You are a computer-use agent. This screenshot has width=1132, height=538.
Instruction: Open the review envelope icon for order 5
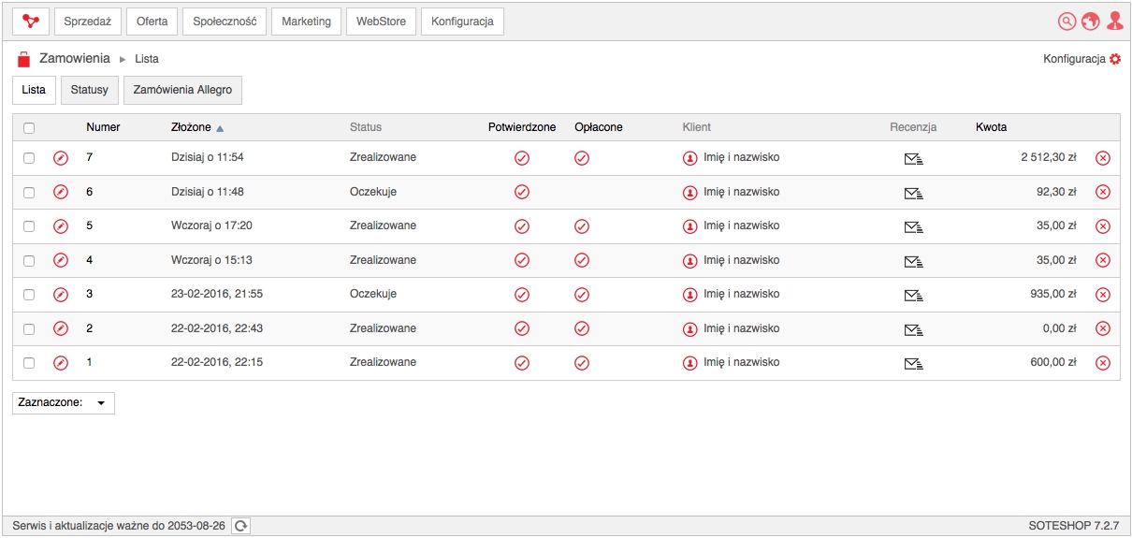click(914, 226)
